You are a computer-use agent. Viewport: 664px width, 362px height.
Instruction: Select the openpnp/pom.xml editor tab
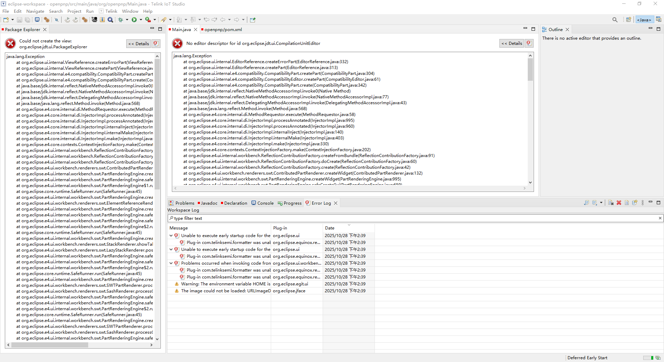(x=223, y=29)
